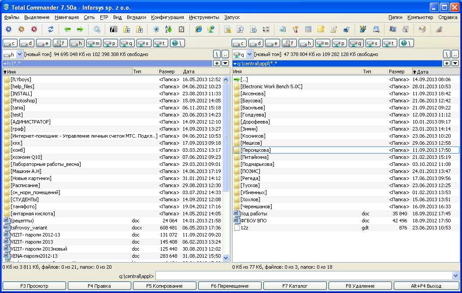Pack files using the folder down-arrow icon

126,29
